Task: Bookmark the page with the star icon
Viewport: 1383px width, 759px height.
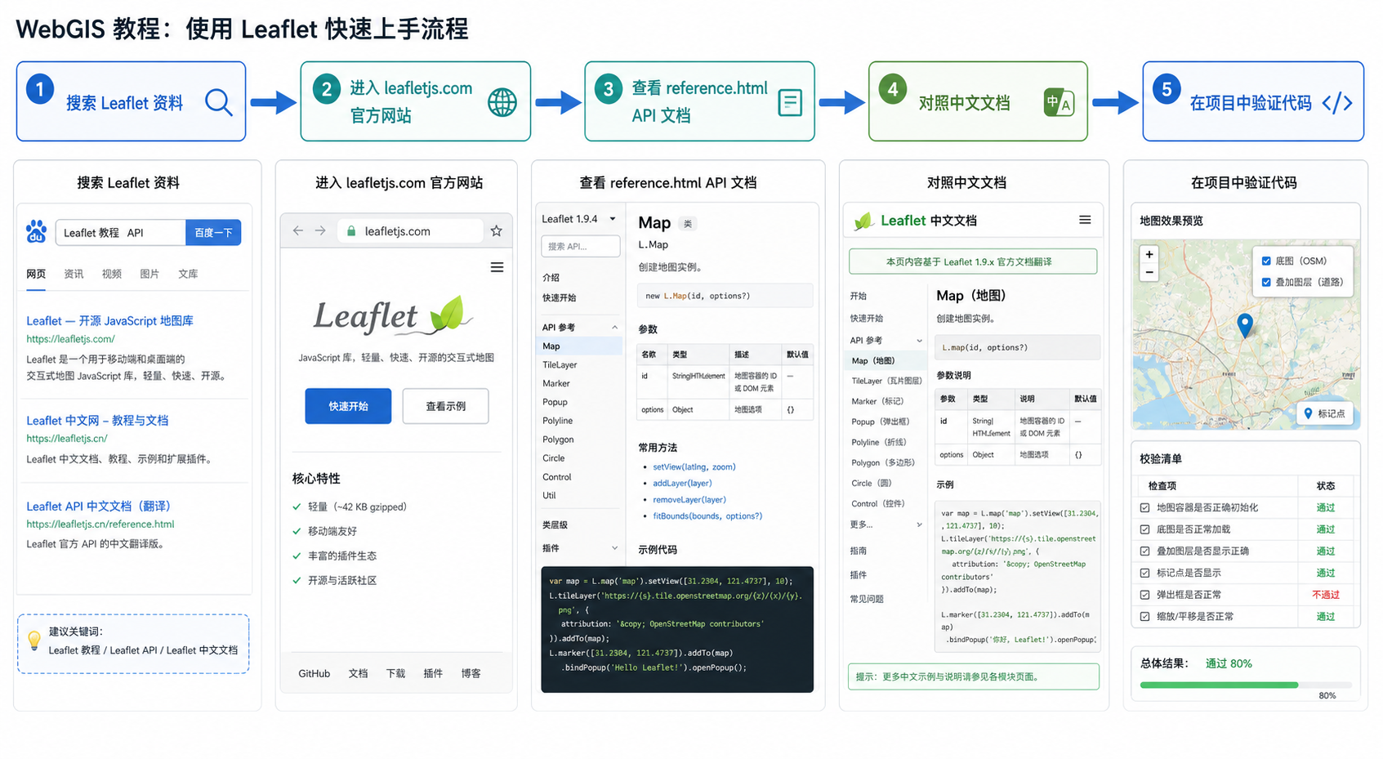Action: pyautogui.click(x=496, y=231)
